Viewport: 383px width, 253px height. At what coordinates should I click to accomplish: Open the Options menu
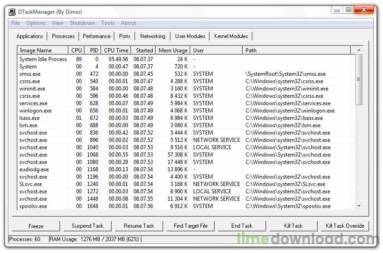pos(36,23)
